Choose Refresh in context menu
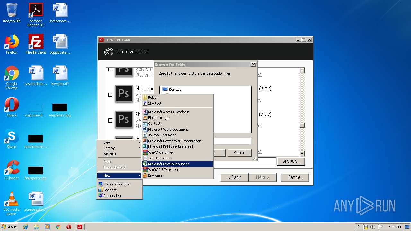 point(119,153)
